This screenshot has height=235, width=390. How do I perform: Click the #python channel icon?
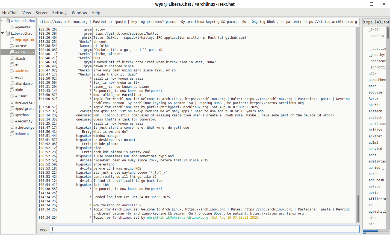tap(12, 115)
